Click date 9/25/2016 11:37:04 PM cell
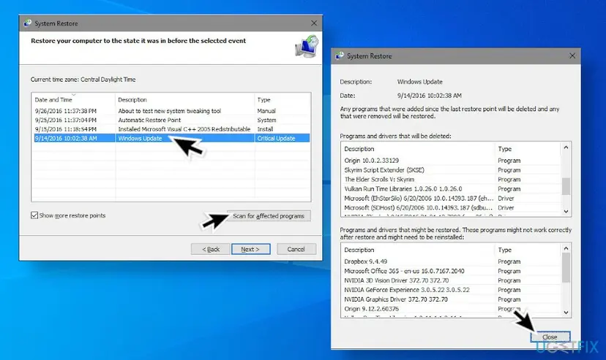Viewport: 606px width, 360px height. [x=65, y=120]
